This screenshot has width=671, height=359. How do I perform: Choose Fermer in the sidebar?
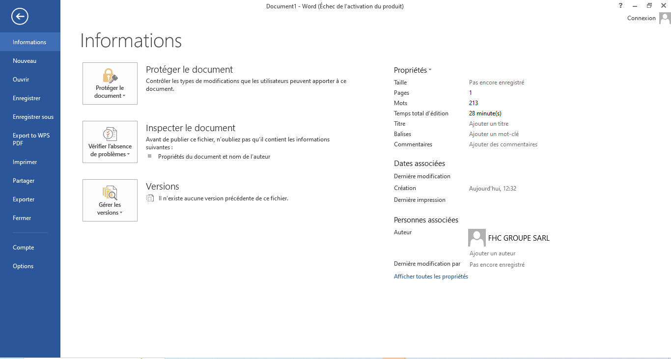click(30, 218)
